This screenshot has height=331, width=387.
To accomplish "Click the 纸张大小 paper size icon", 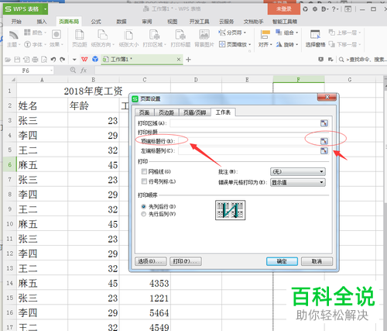I will click(x=128, y=35).
